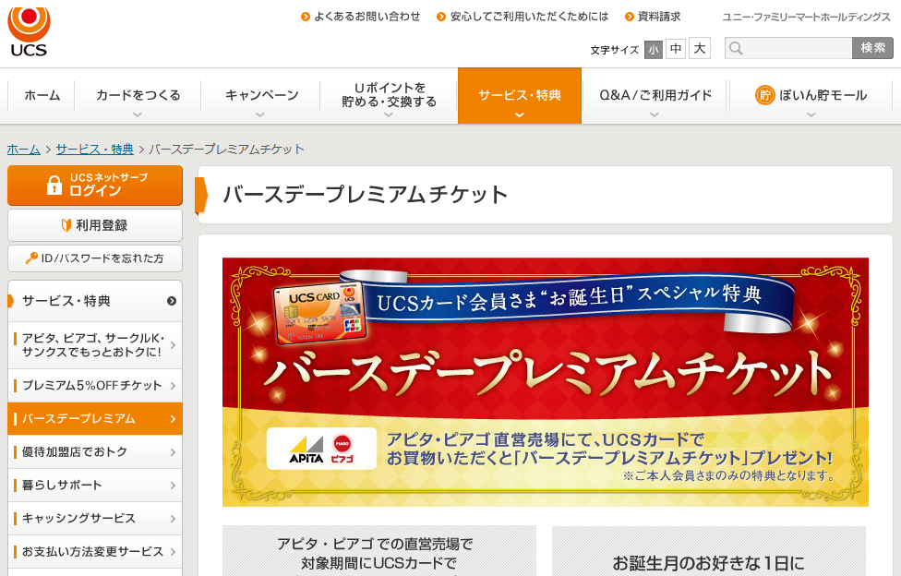Click arrow on 暮らしサポート row
This screenshot has width=901, height=576.
pyautogui.click(x=173, y=486)
